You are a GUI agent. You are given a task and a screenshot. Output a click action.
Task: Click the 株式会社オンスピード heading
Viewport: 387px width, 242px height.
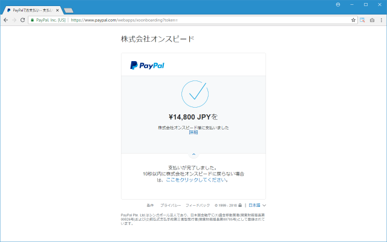pyautogui.click(x=157, y=39)
